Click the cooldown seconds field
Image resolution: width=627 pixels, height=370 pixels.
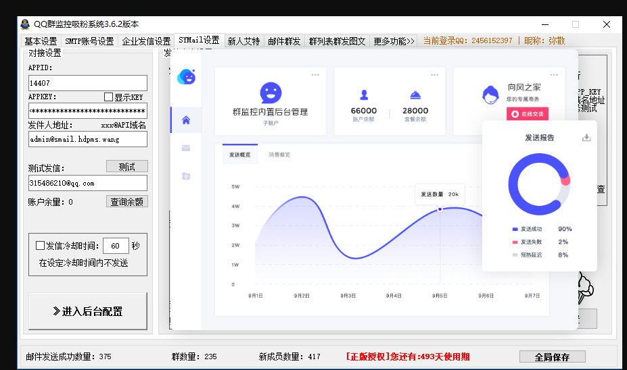click(x=116, y=246)
